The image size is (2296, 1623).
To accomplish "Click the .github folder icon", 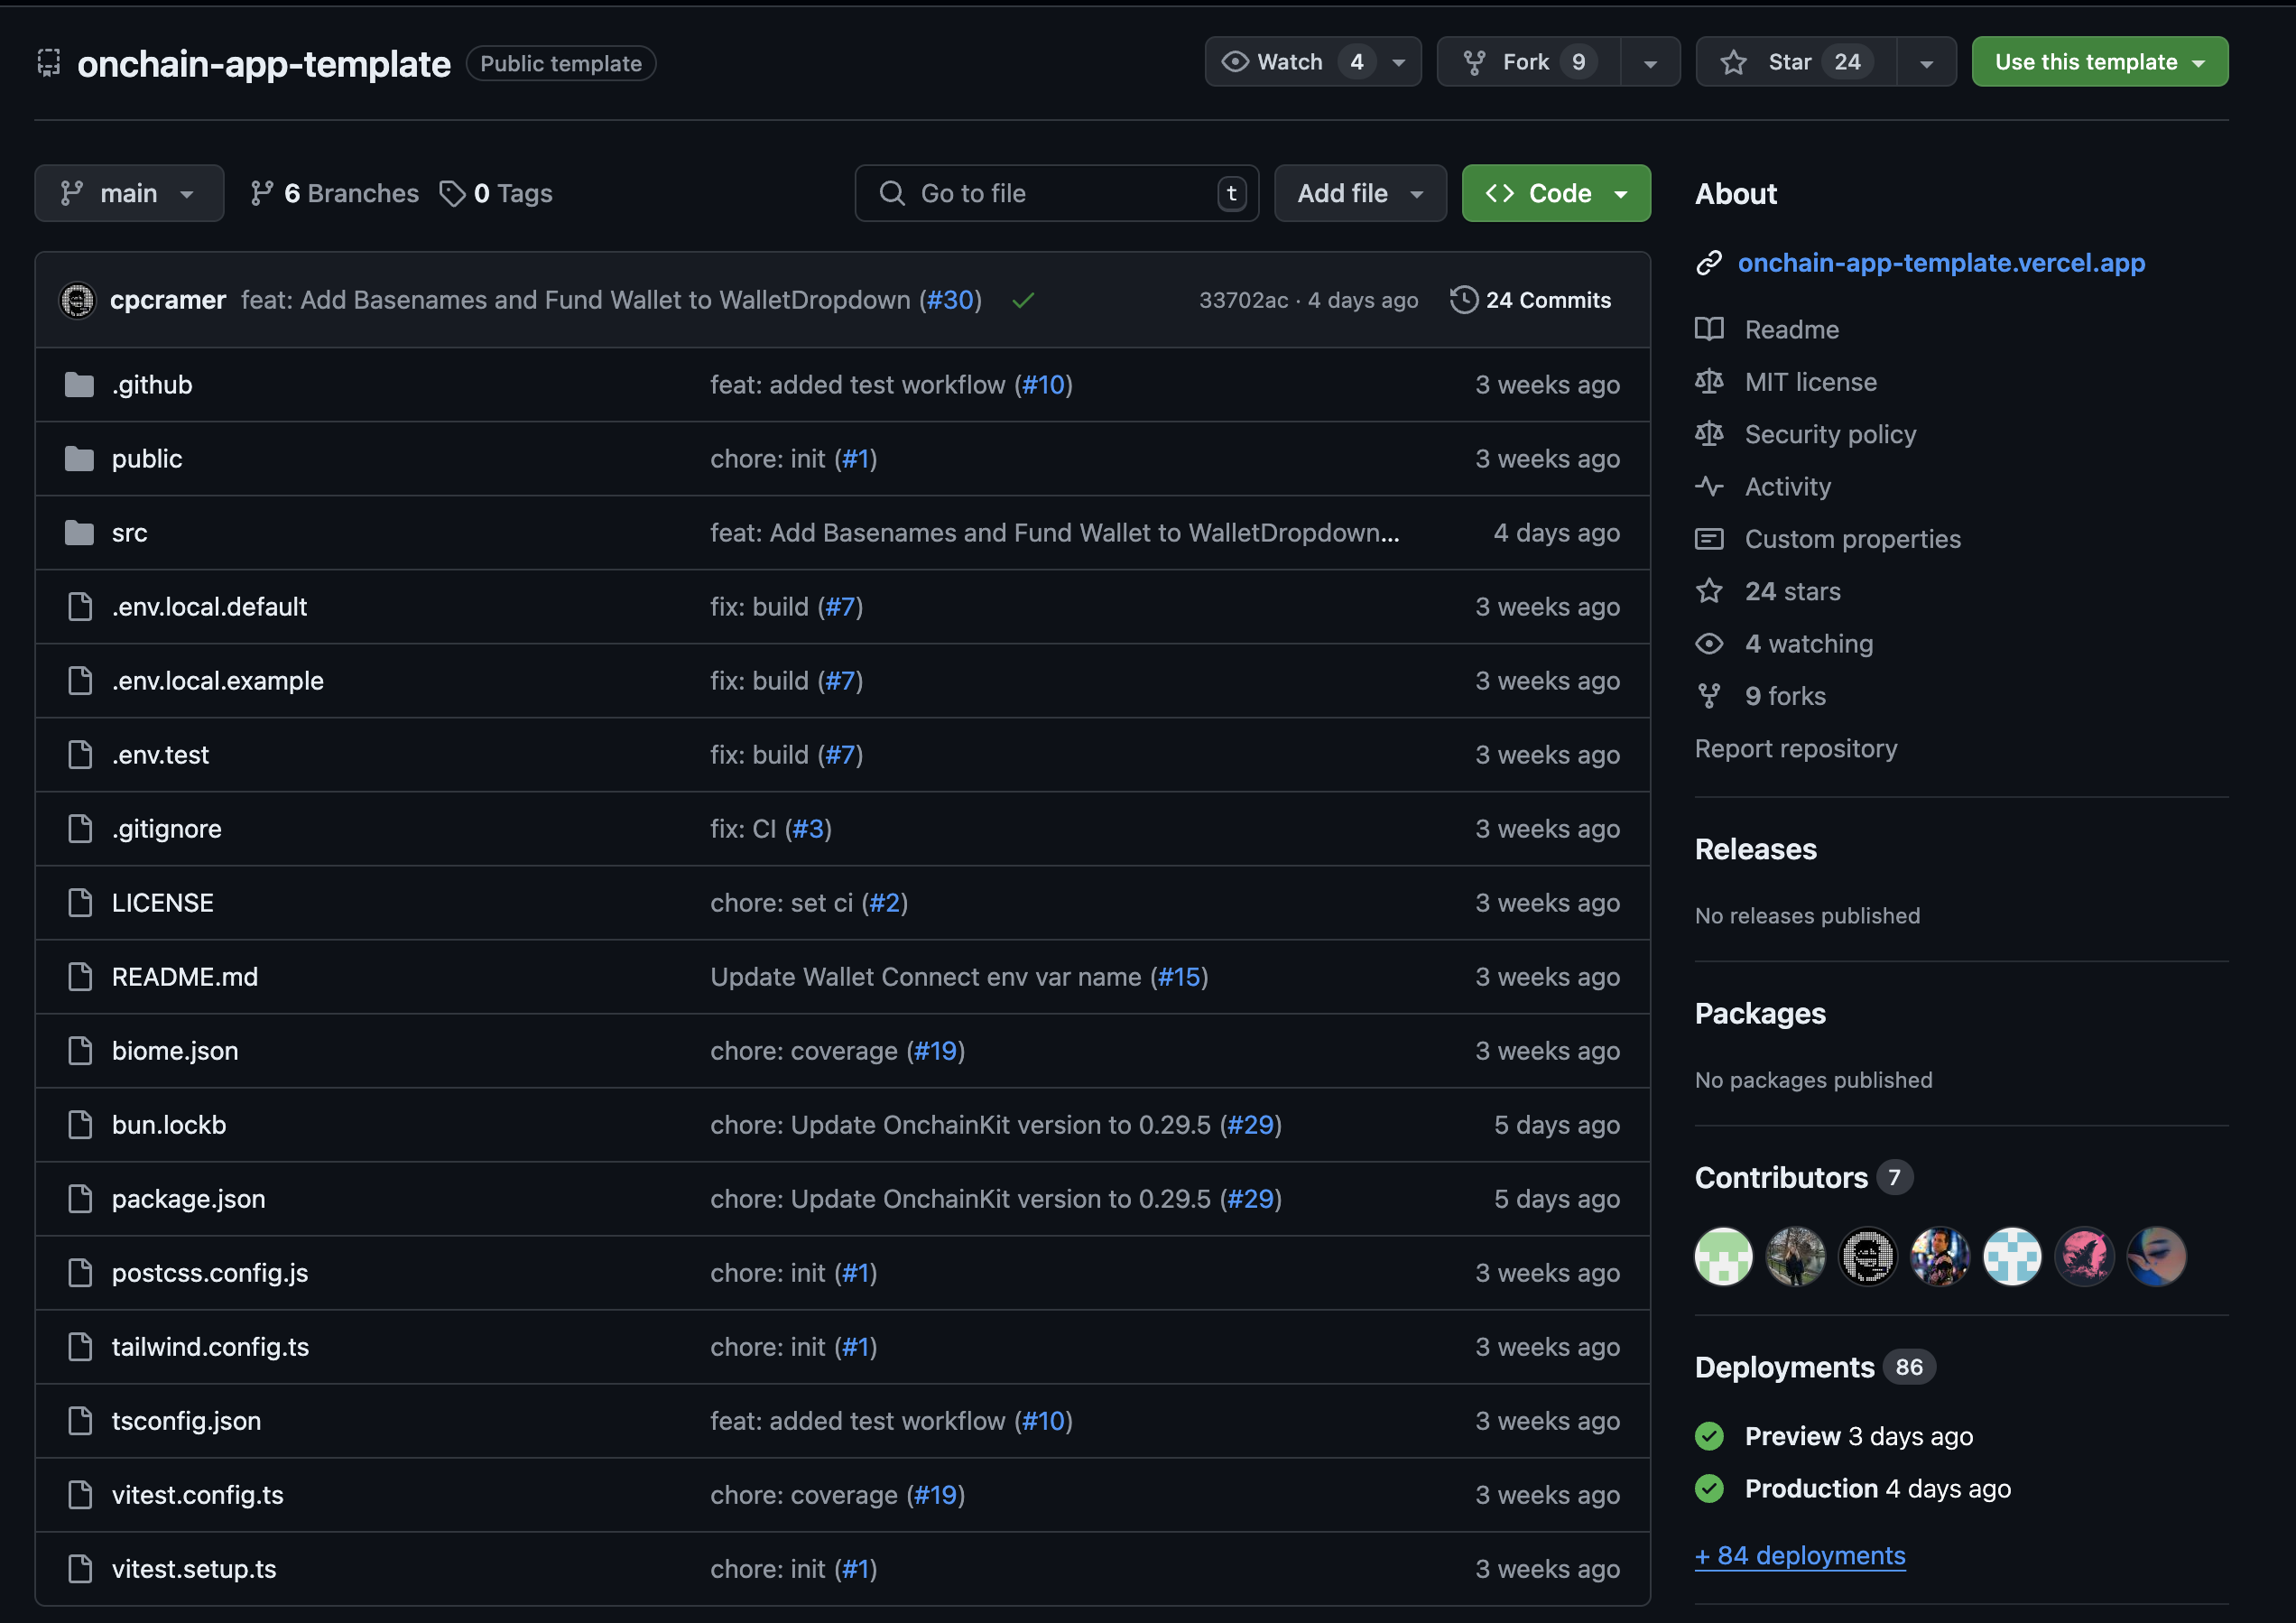I will coord(79,385).
